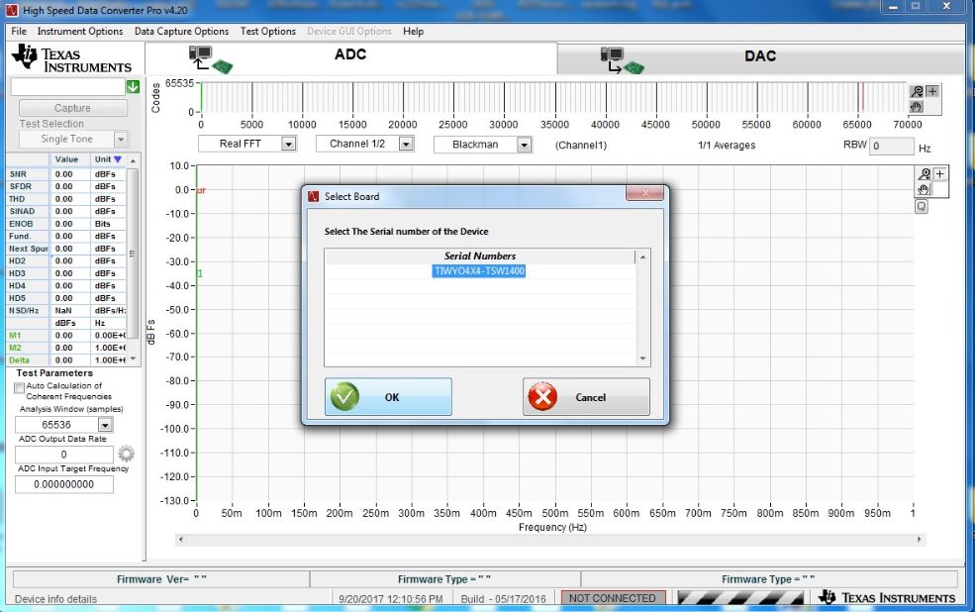Click the Unit column blue dropdown arrow

tap(118, 159)
